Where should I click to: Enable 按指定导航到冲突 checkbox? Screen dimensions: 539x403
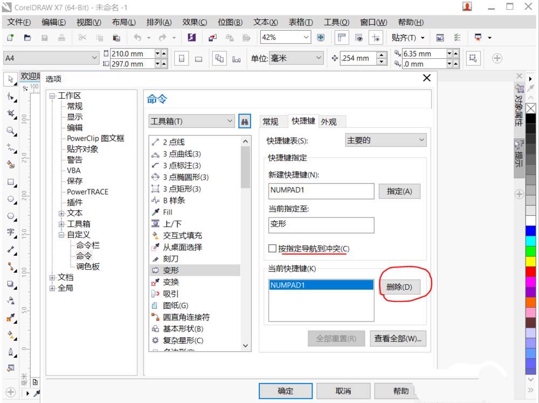[x=272, y=248]
